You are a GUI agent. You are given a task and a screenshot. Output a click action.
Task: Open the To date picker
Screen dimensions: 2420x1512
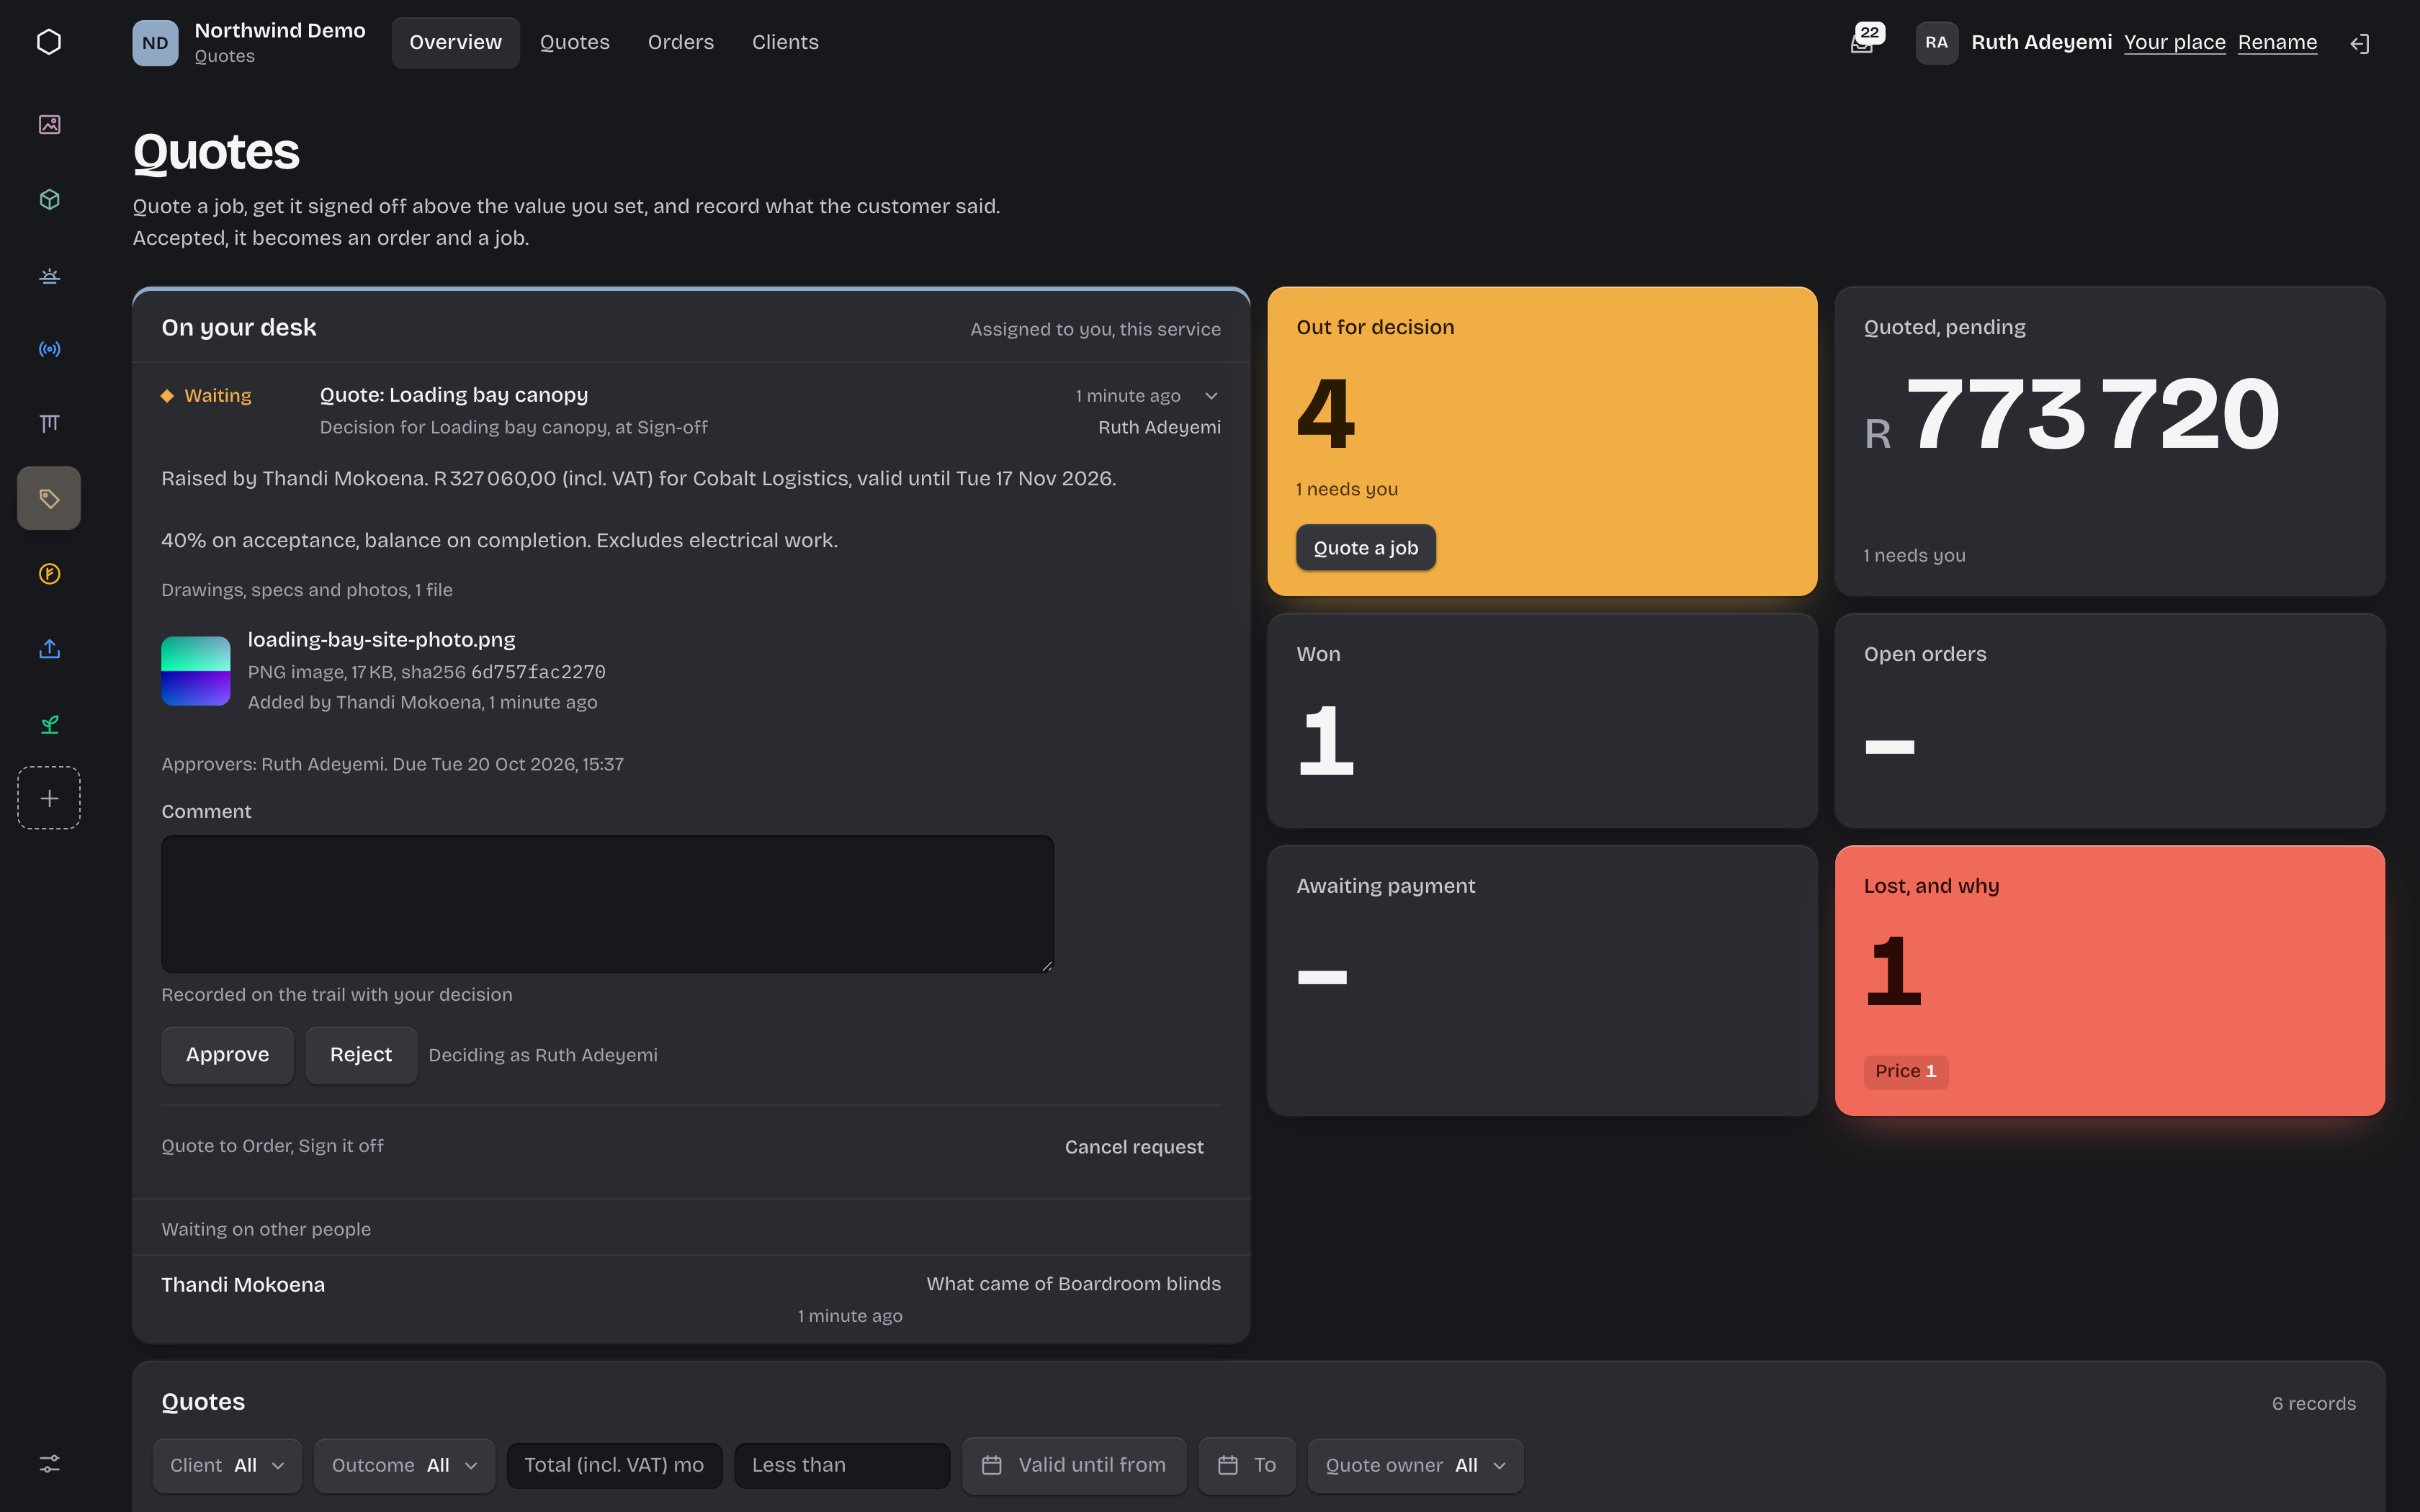tap(1247, 1465)
